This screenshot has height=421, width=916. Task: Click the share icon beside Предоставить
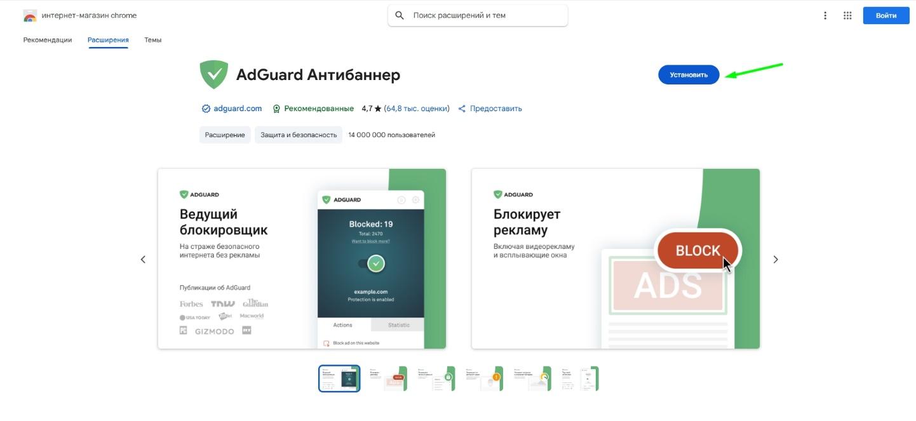coord(462,109)
